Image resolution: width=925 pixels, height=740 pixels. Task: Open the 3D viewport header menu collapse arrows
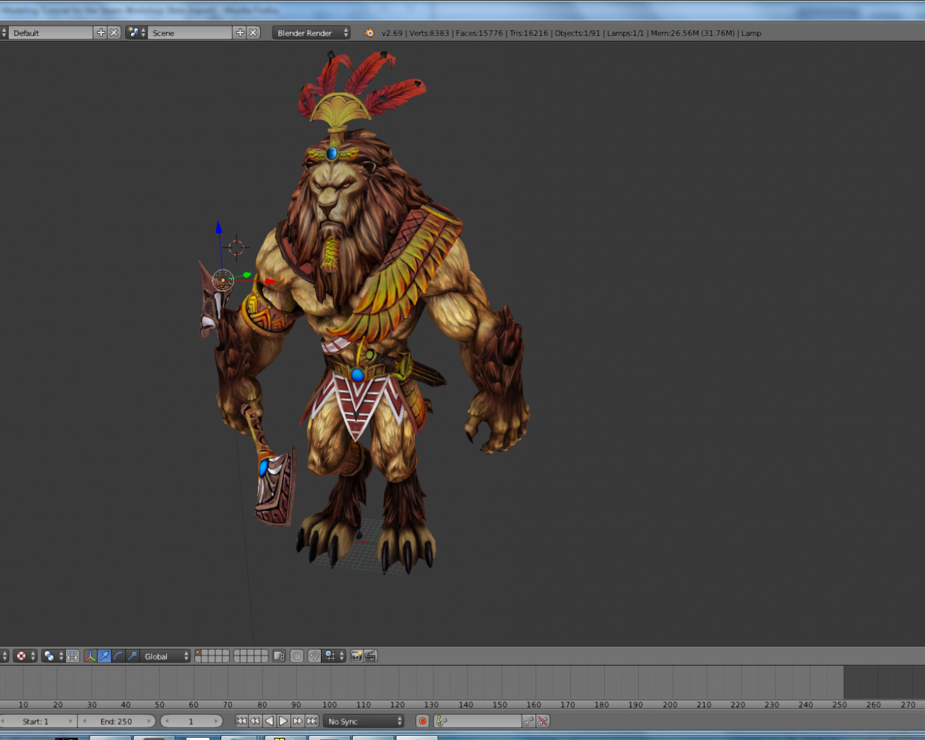[x=4, y=656]
